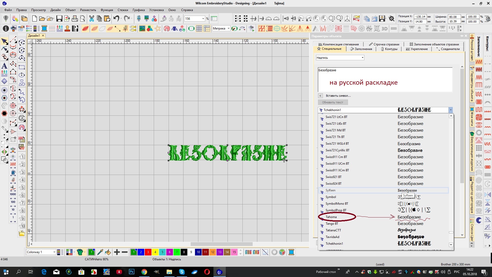Open the Стежки menu
This screenshot has height=277, width=492.
pyautogui.click(x=123, y=10)
